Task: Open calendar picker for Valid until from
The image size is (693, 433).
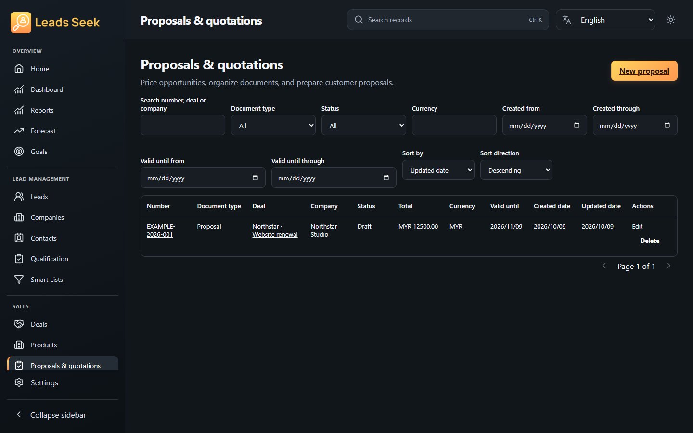Action: click(255, 178)
